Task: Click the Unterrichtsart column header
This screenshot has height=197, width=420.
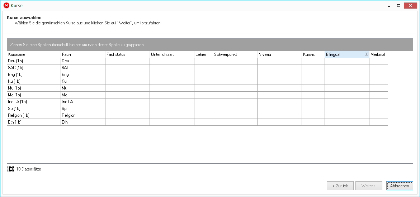Action: tap(172, 54)
